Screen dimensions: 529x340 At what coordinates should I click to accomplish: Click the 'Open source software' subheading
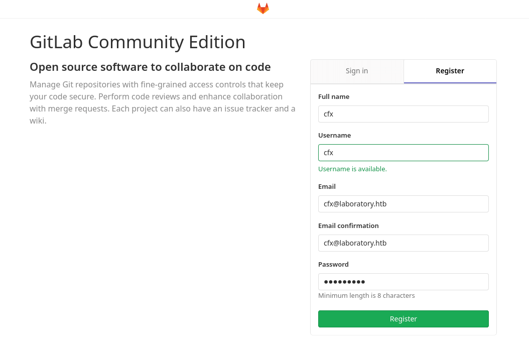point(150,67)
